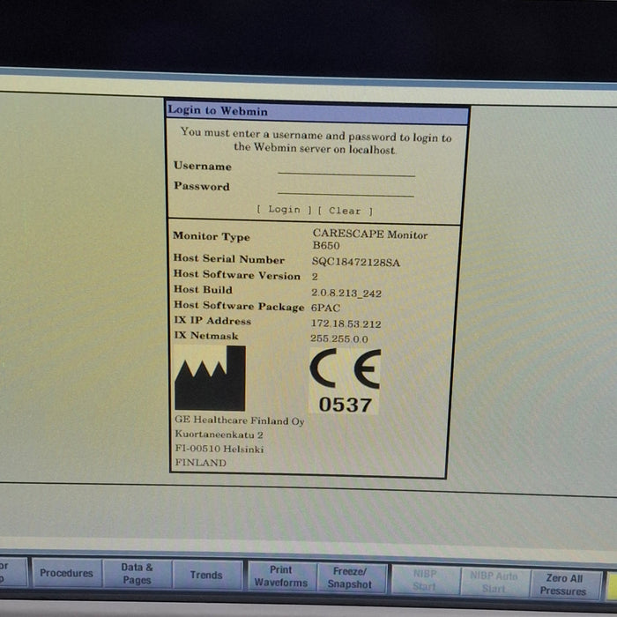Click the yellow button at right edge
Screen dimensions: 617x617
click(611, 584)
